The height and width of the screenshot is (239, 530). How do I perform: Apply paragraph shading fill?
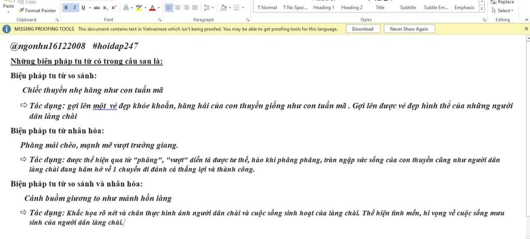(223, 7)
